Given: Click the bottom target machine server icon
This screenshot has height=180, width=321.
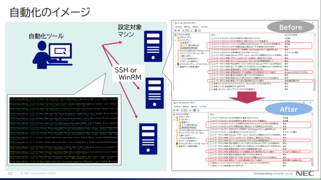Looking at the screenshot, I should tap(148, 139).
